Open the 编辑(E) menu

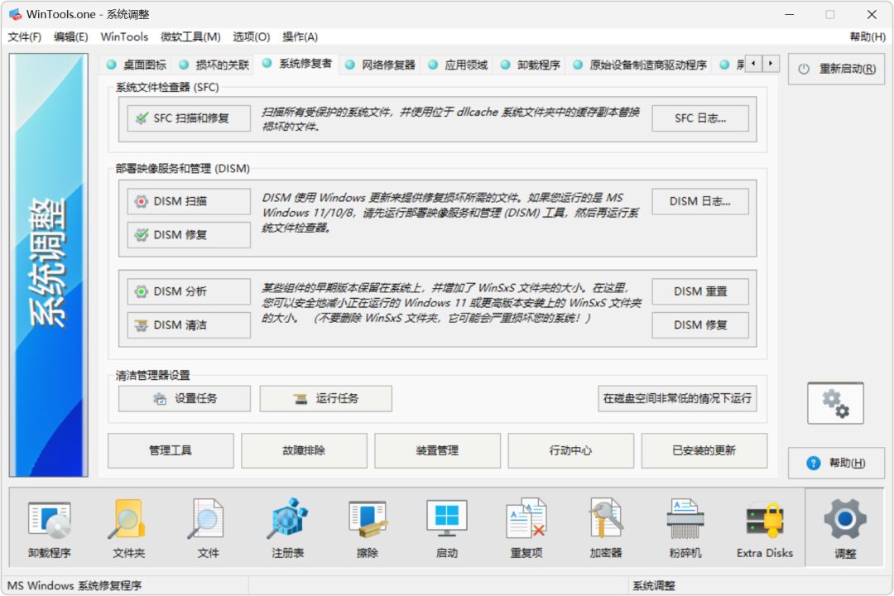point(70,37)
